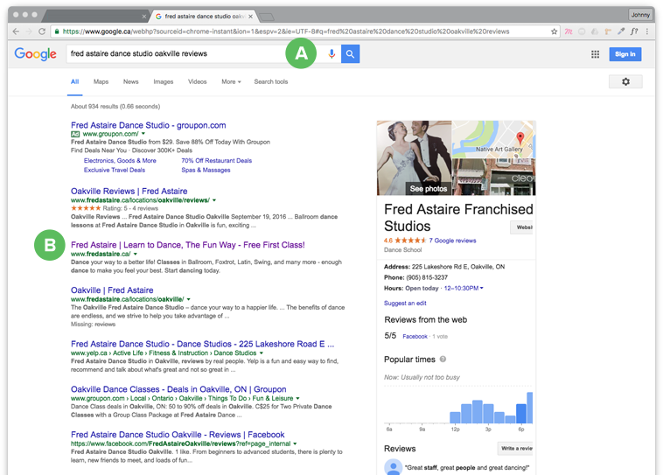Click the Write a review button
The width and height of the screenshot is (663, 475).
(x=515, y=449)
